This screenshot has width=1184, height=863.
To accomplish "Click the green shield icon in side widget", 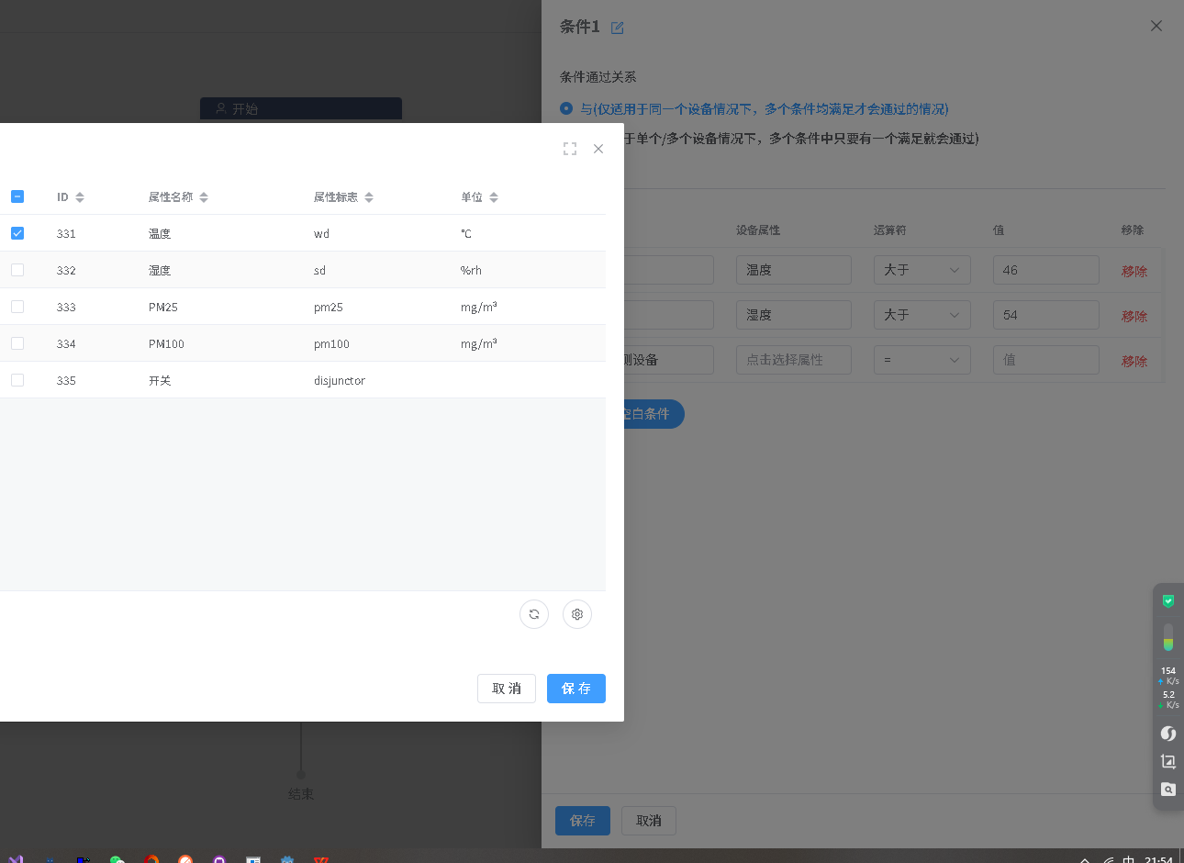I will coord(1168,601).
